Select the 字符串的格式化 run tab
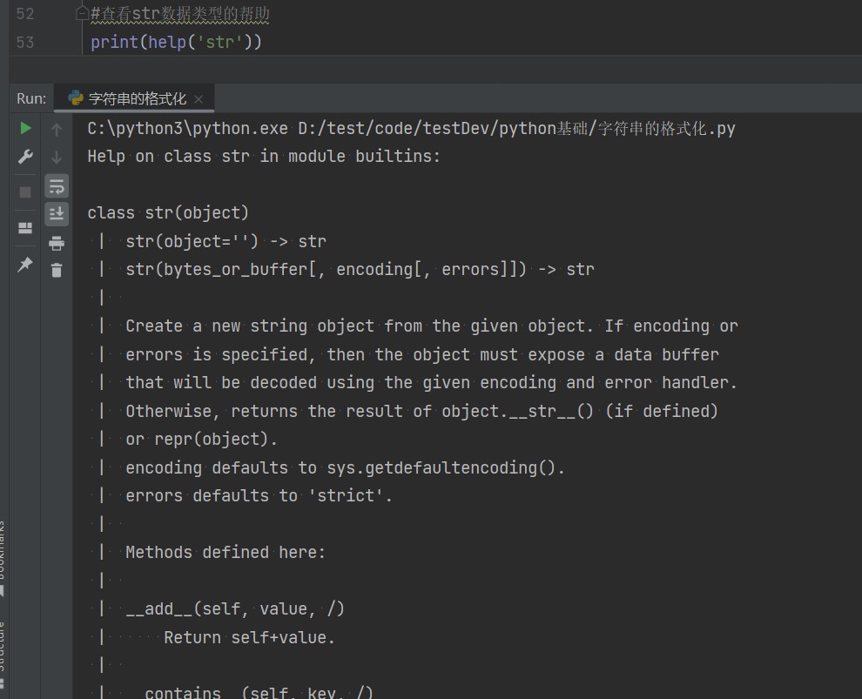The image size is (862, 699). (x=137, y=98)
